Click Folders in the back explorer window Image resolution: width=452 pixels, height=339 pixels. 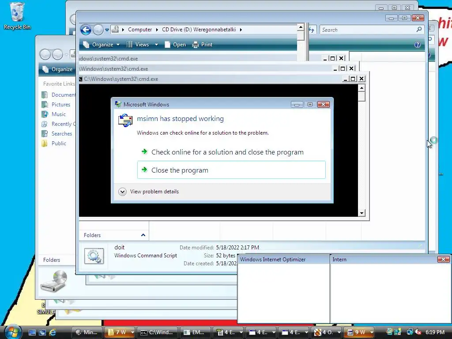tap(52, 260)
